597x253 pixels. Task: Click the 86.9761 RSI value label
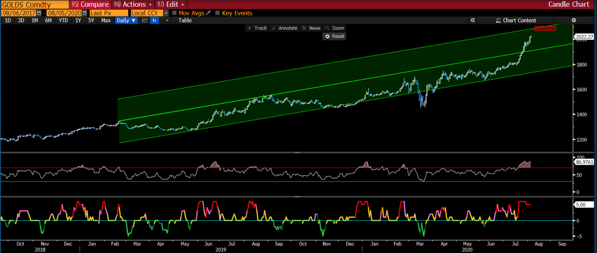coord(584,162)
